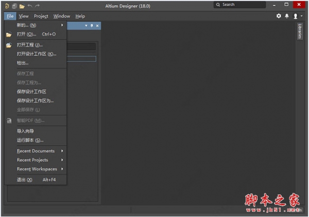
Task: Close the docked panel with its X
Action: coord(97,26)
